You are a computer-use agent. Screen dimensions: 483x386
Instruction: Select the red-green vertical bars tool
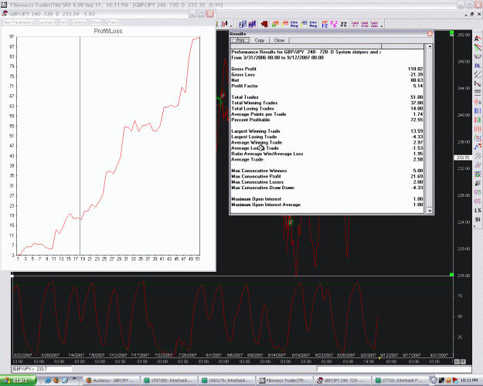[x=477, y=120]
